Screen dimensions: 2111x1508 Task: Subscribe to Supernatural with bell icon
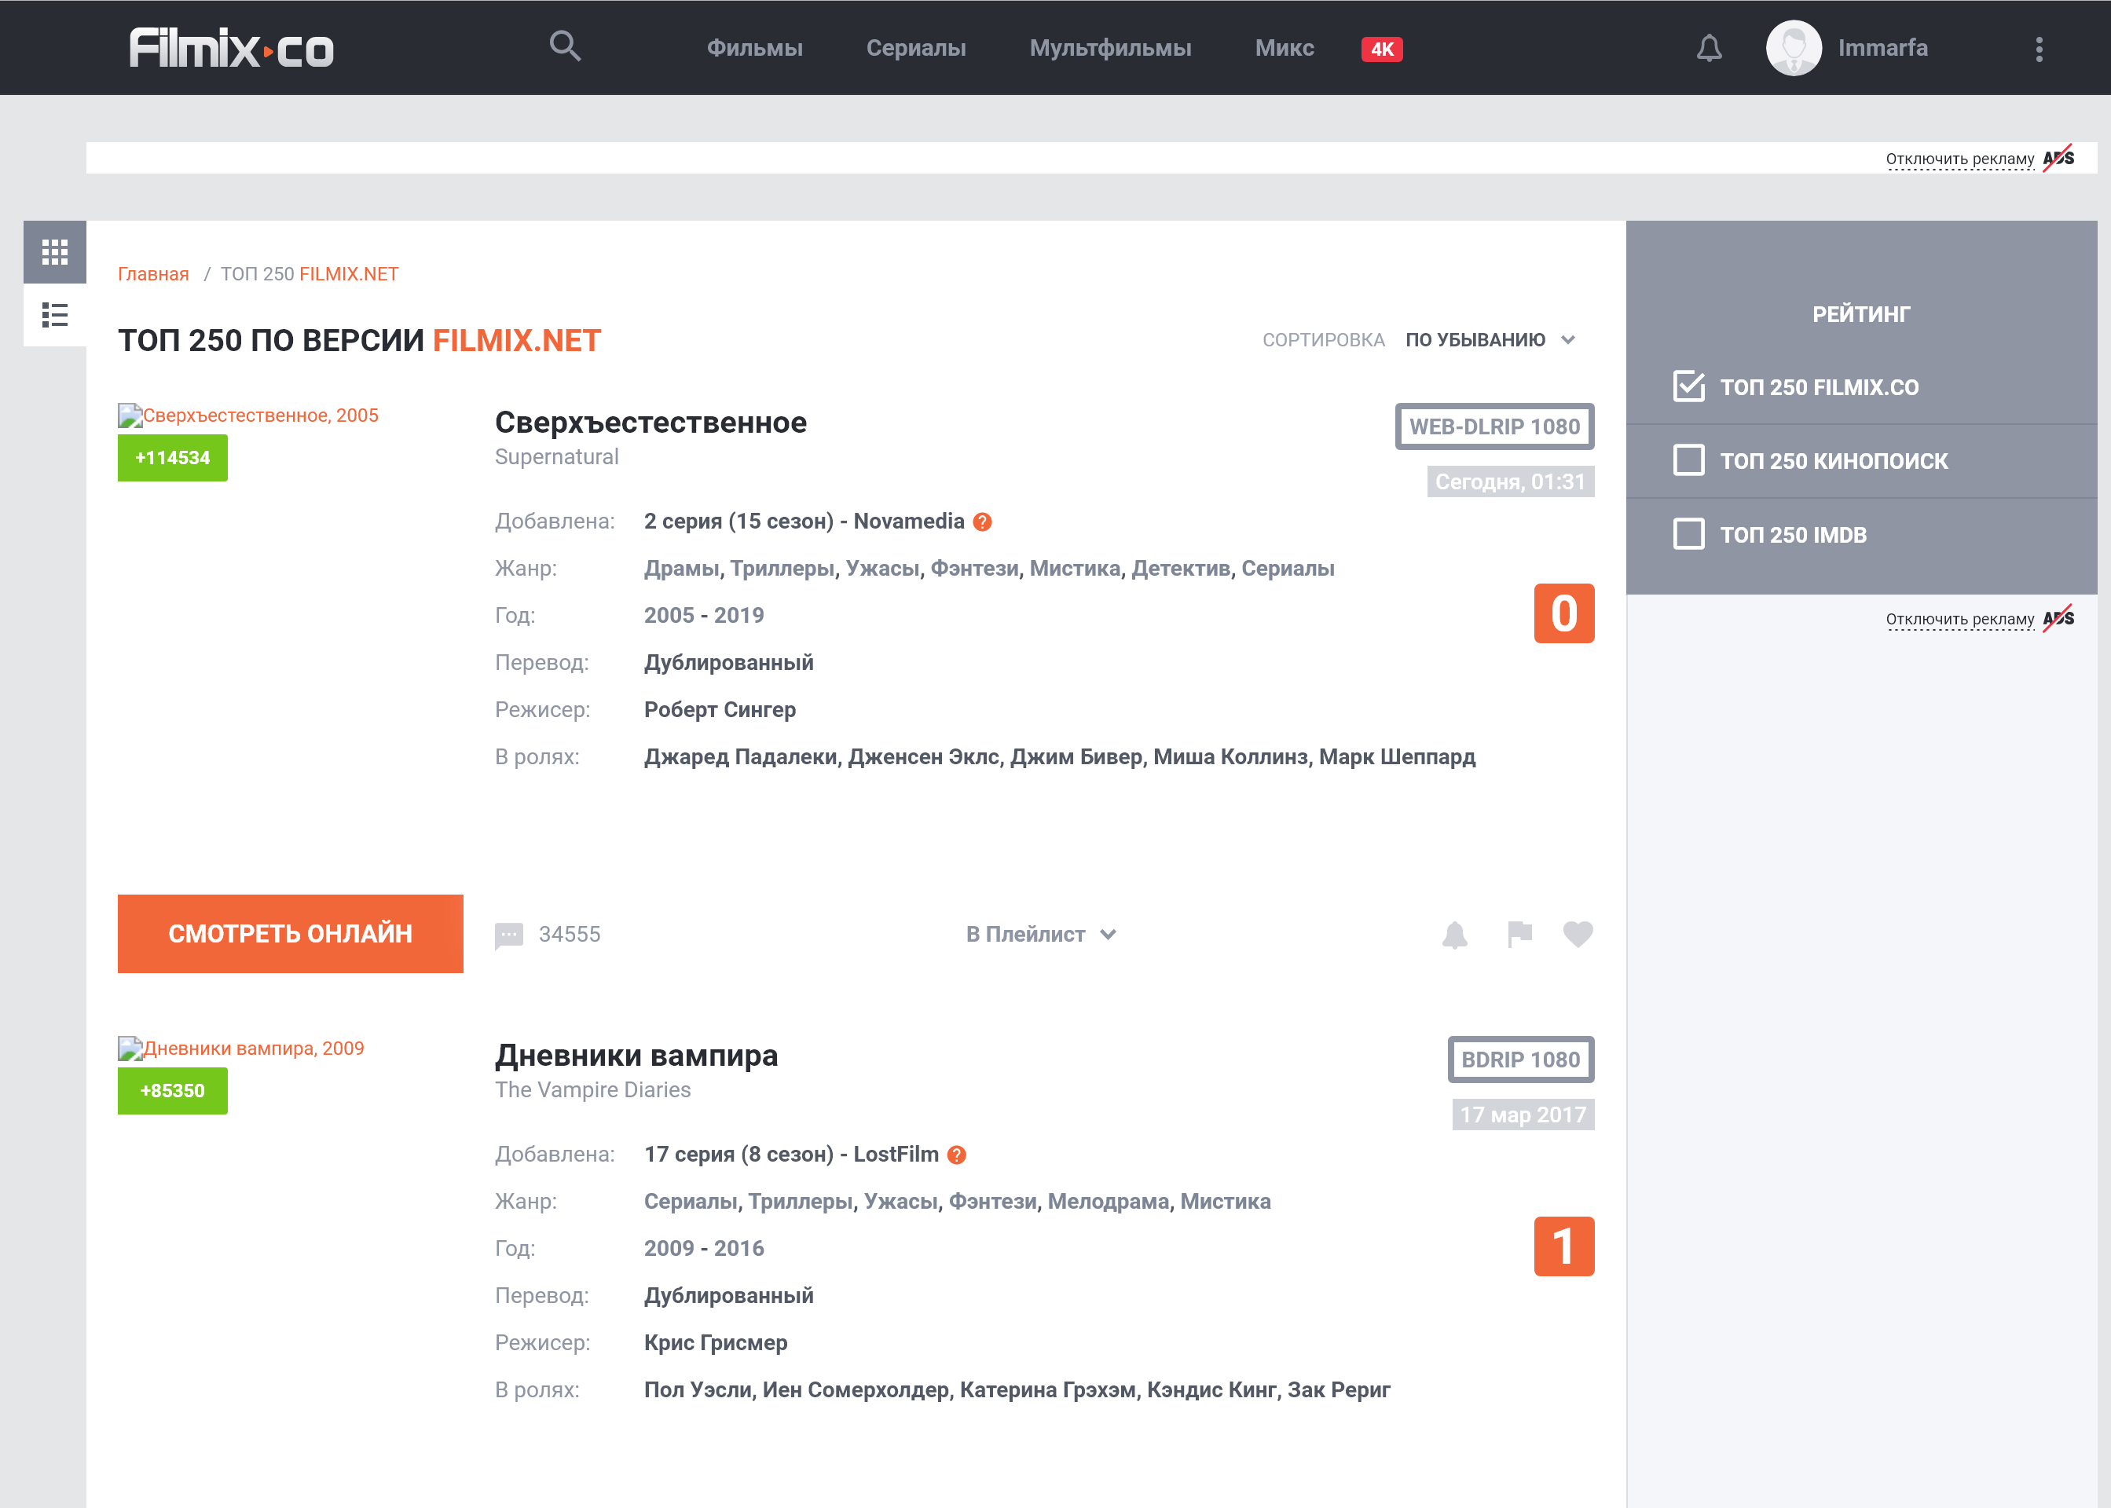1454,934
